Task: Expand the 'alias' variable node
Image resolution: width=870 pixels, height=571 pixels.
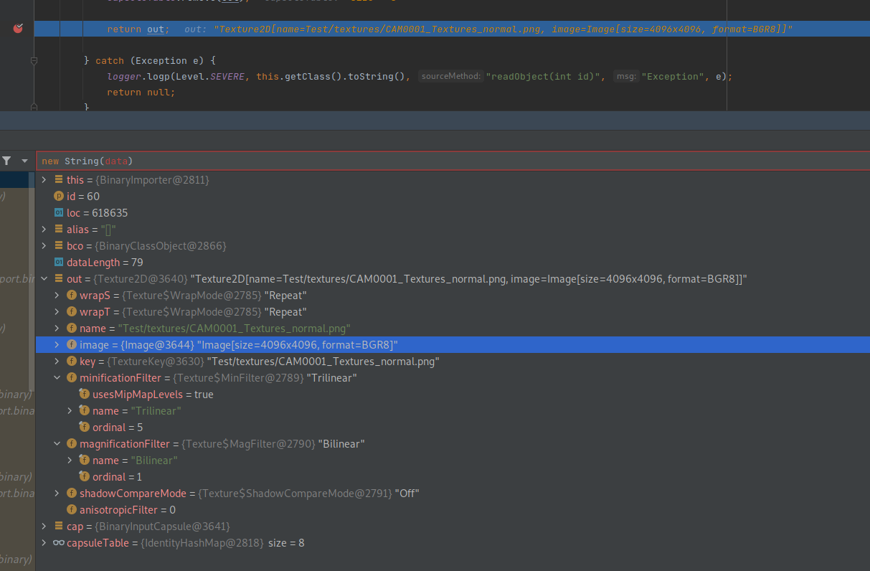Action: (44, 230)
